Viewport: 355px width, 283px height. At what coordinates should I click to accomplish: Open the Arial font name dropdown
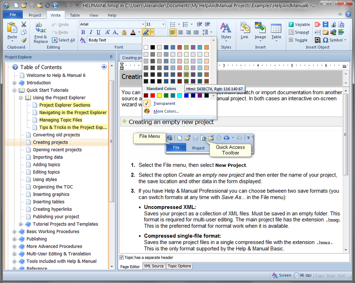[x=143, y=24]
